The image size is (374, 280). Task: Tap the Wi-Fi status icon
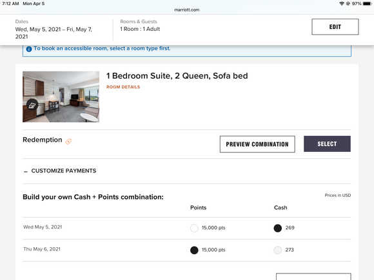pyautogui.click(x=342, y=4)
